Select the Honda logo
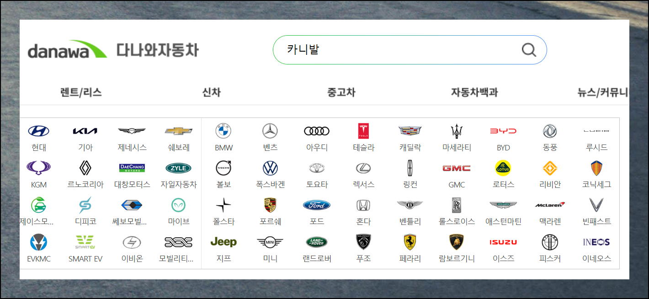 point(363,205)
